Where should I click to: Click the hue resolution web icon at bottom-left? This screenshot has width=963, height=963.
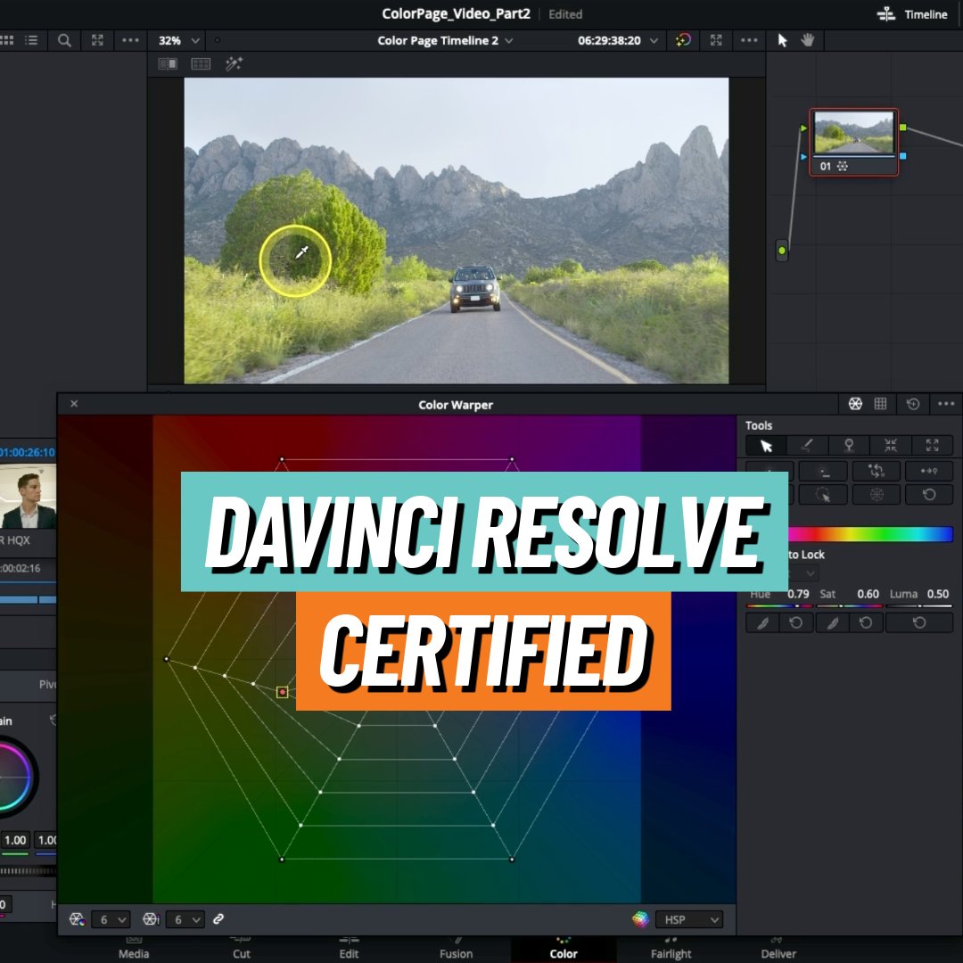click(77, 919)
